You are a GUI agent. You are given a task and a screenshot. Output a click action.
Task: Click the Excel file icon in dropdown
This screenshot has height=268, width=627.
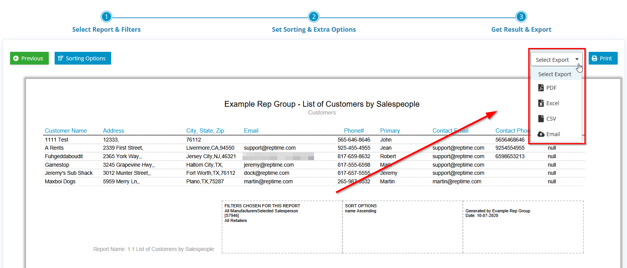pyautogui.click(x=541, y=103)
